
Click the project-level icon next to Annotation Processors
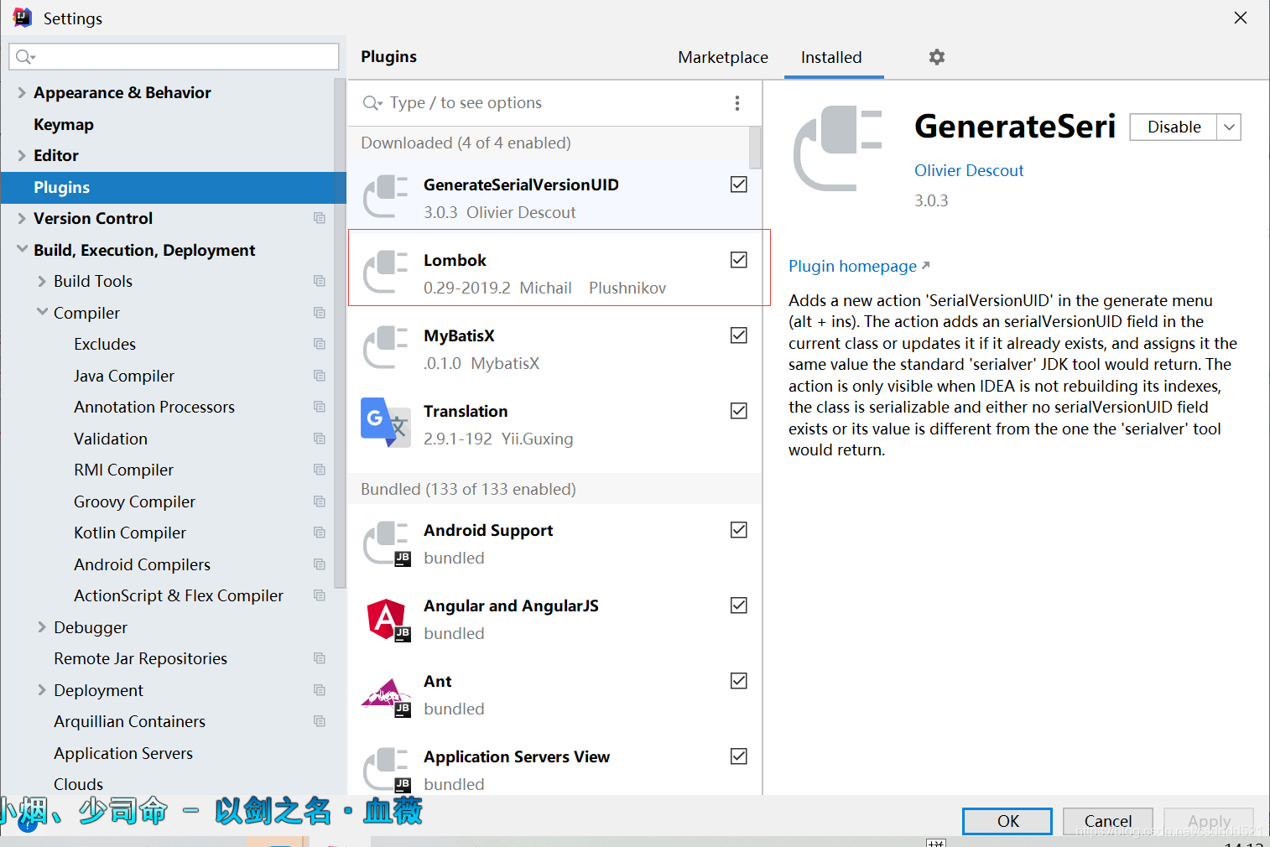point(320,407)
